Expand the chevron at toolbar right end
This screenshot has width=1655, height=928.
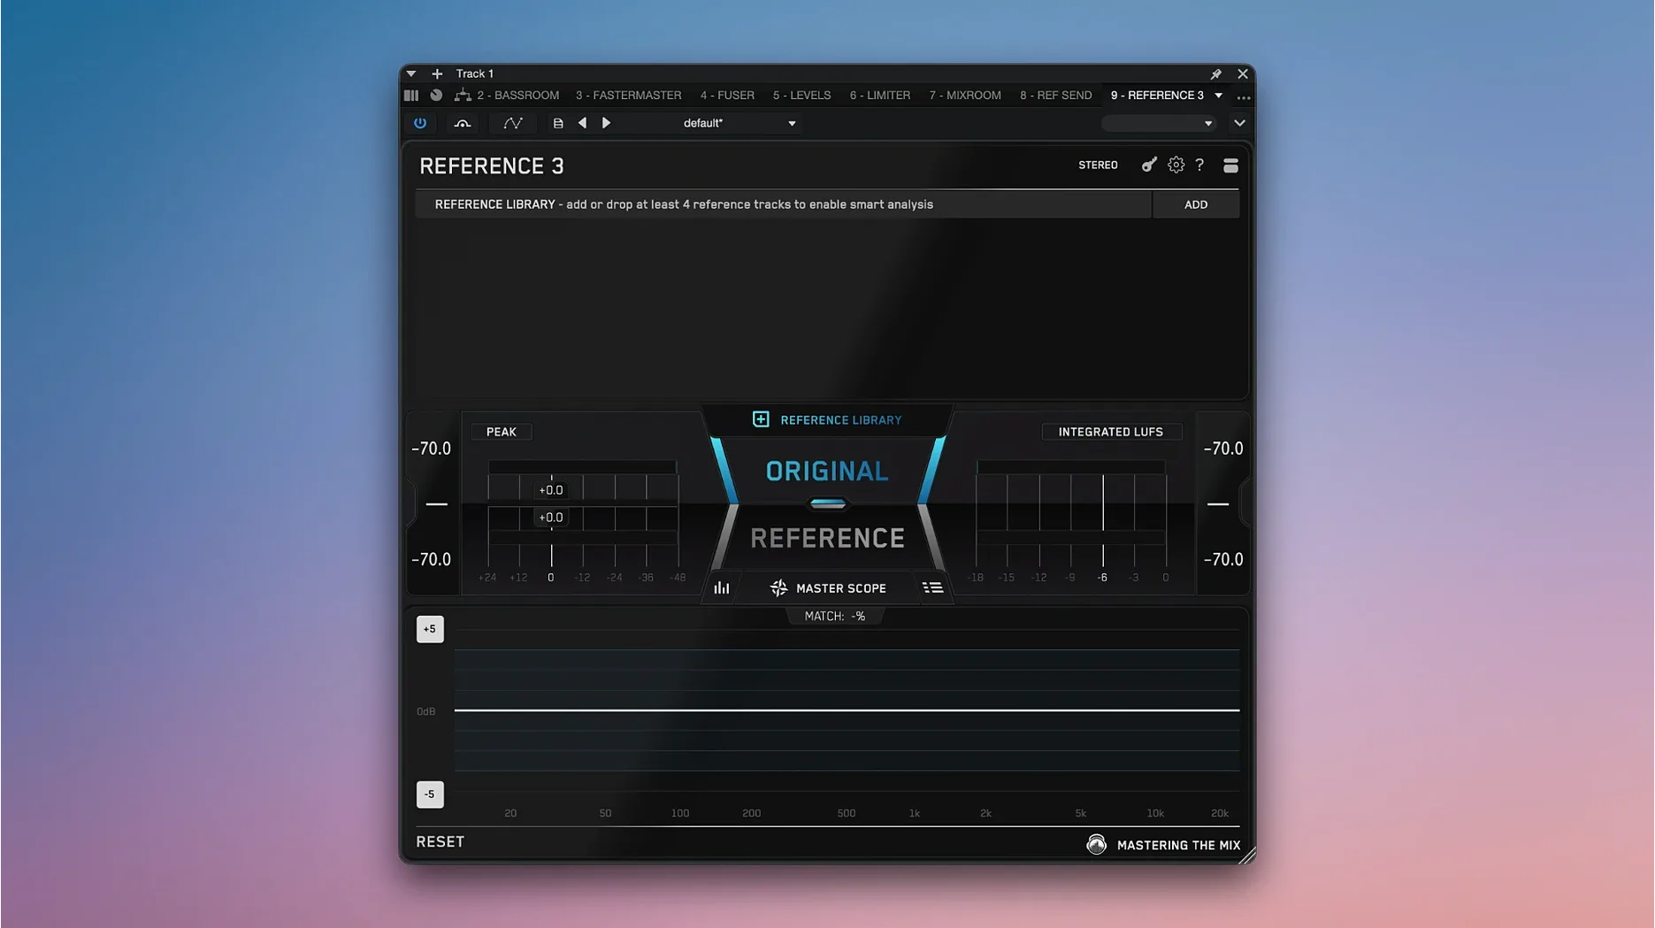(1239, 123)
